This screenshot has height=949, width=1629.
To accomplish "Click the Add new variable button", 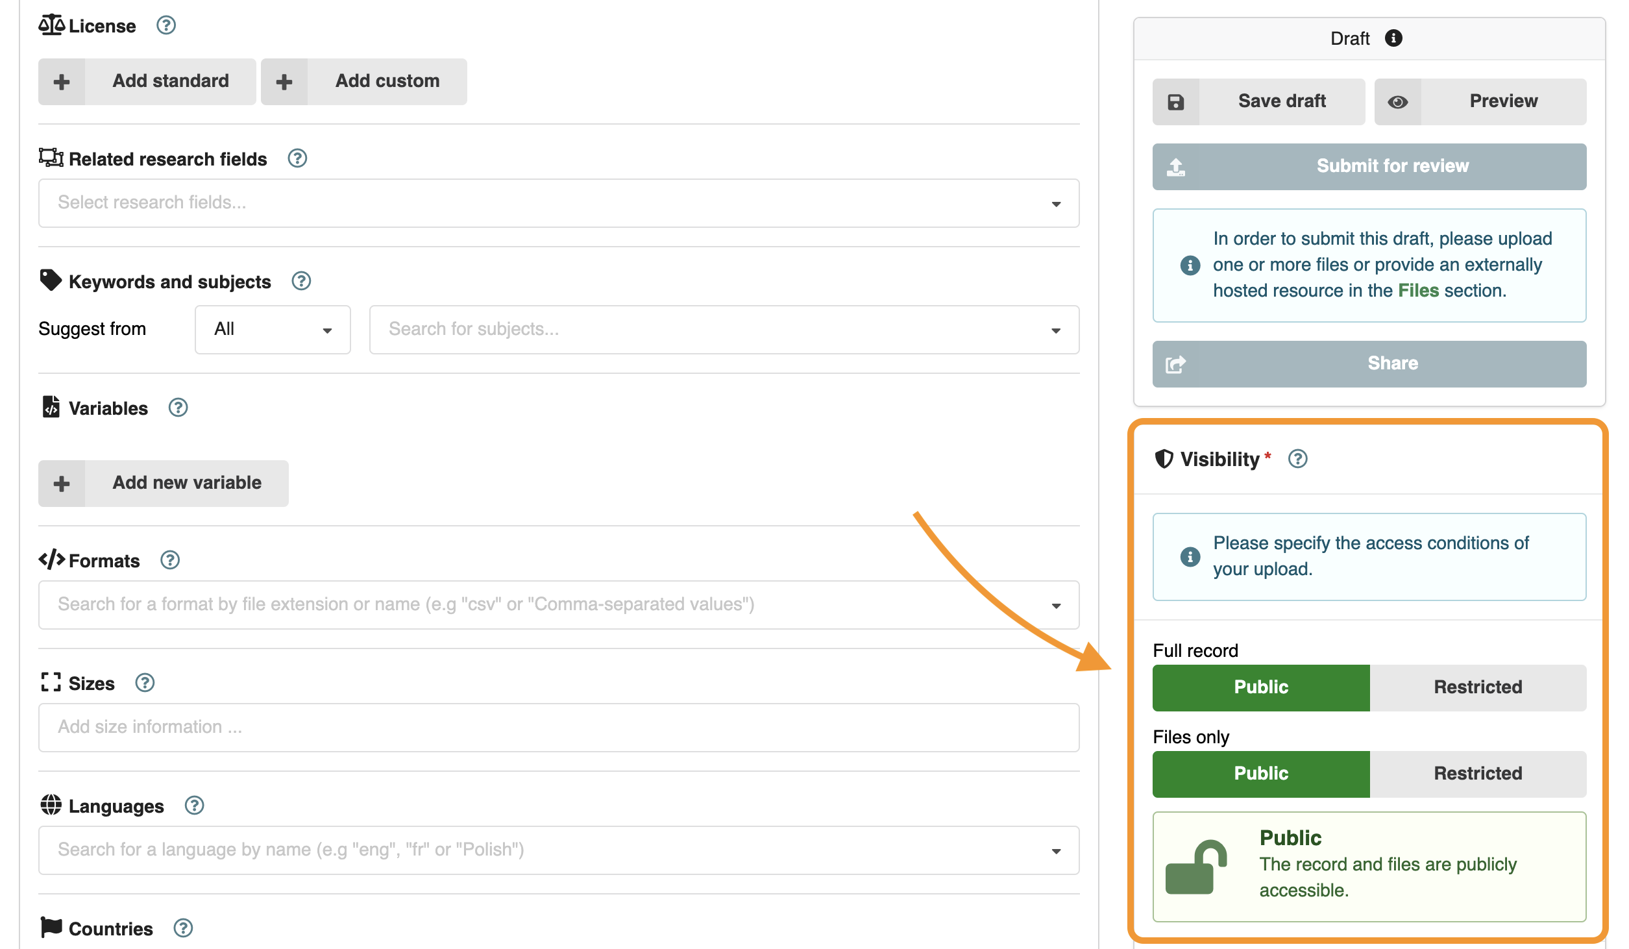I will coord(164,484).
